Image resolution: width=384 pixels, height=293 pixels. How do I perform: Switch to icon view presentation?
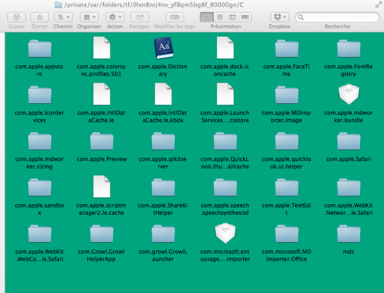tap(207, 17)
